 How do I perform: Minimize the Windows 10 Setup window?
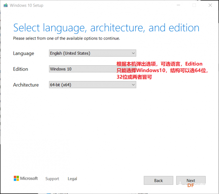pyautogui.click(x=178, y=5)
